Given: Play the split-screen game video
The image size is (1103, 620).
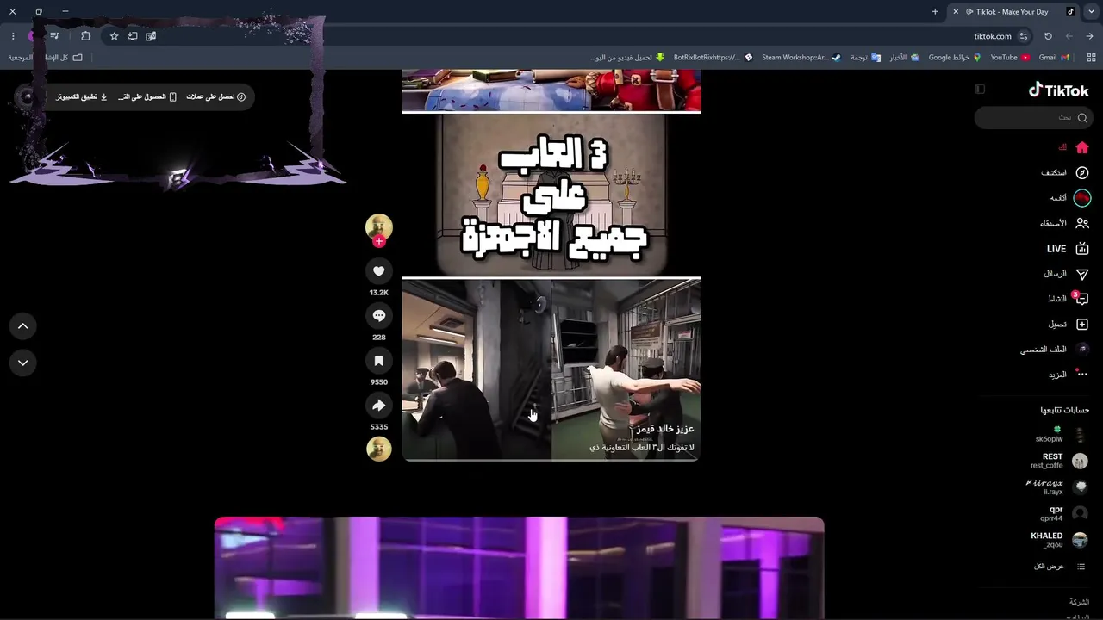Looking at the screenshot, I should [551, 369].
